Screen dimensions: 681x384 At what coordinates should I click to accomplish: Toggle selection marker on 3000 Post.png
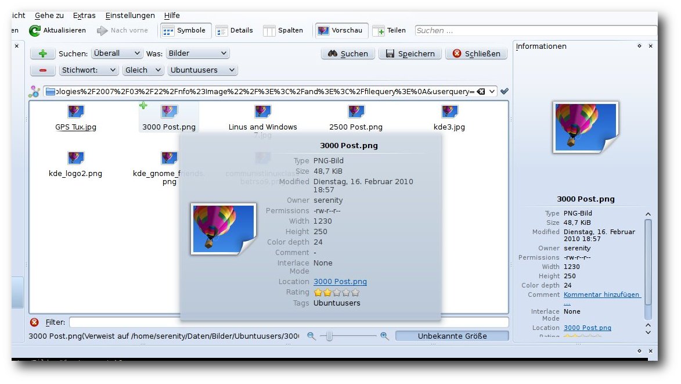point(143,106)
